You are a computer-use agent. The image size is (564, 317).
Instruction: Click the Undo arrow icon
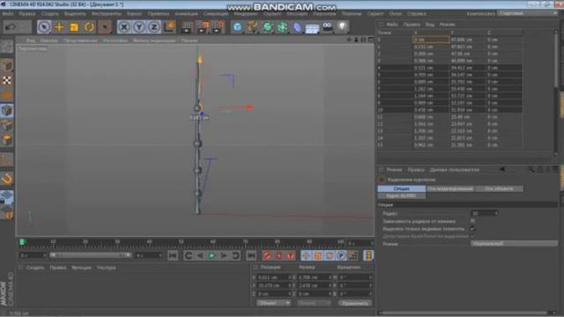[x=11, y=27]
